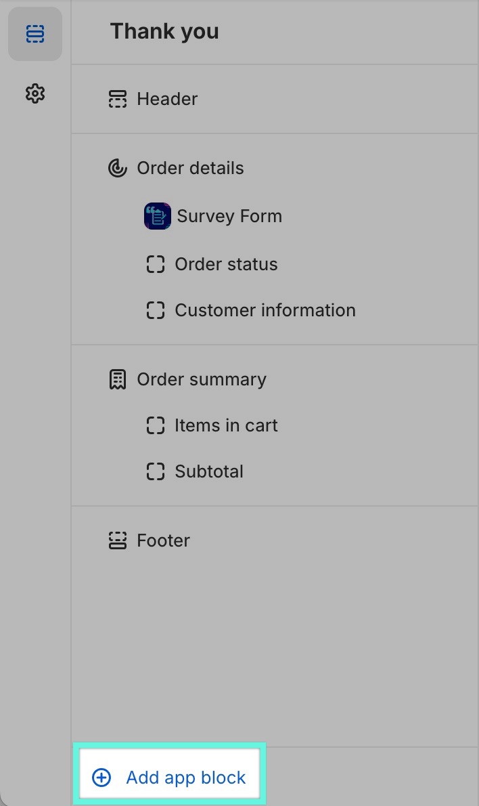The image size is (479, 806).
Task: Click the Thank you page title
Action: point(164,31)
